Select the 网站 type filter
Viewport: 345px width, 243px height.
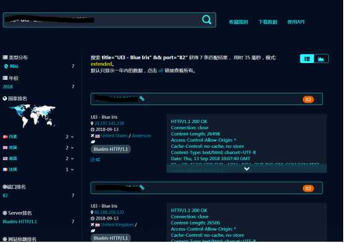pos(14,66)
